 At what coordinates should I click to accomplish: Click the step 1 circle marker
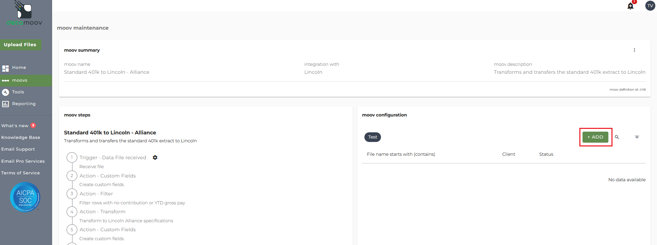click(x=72, y=157)
